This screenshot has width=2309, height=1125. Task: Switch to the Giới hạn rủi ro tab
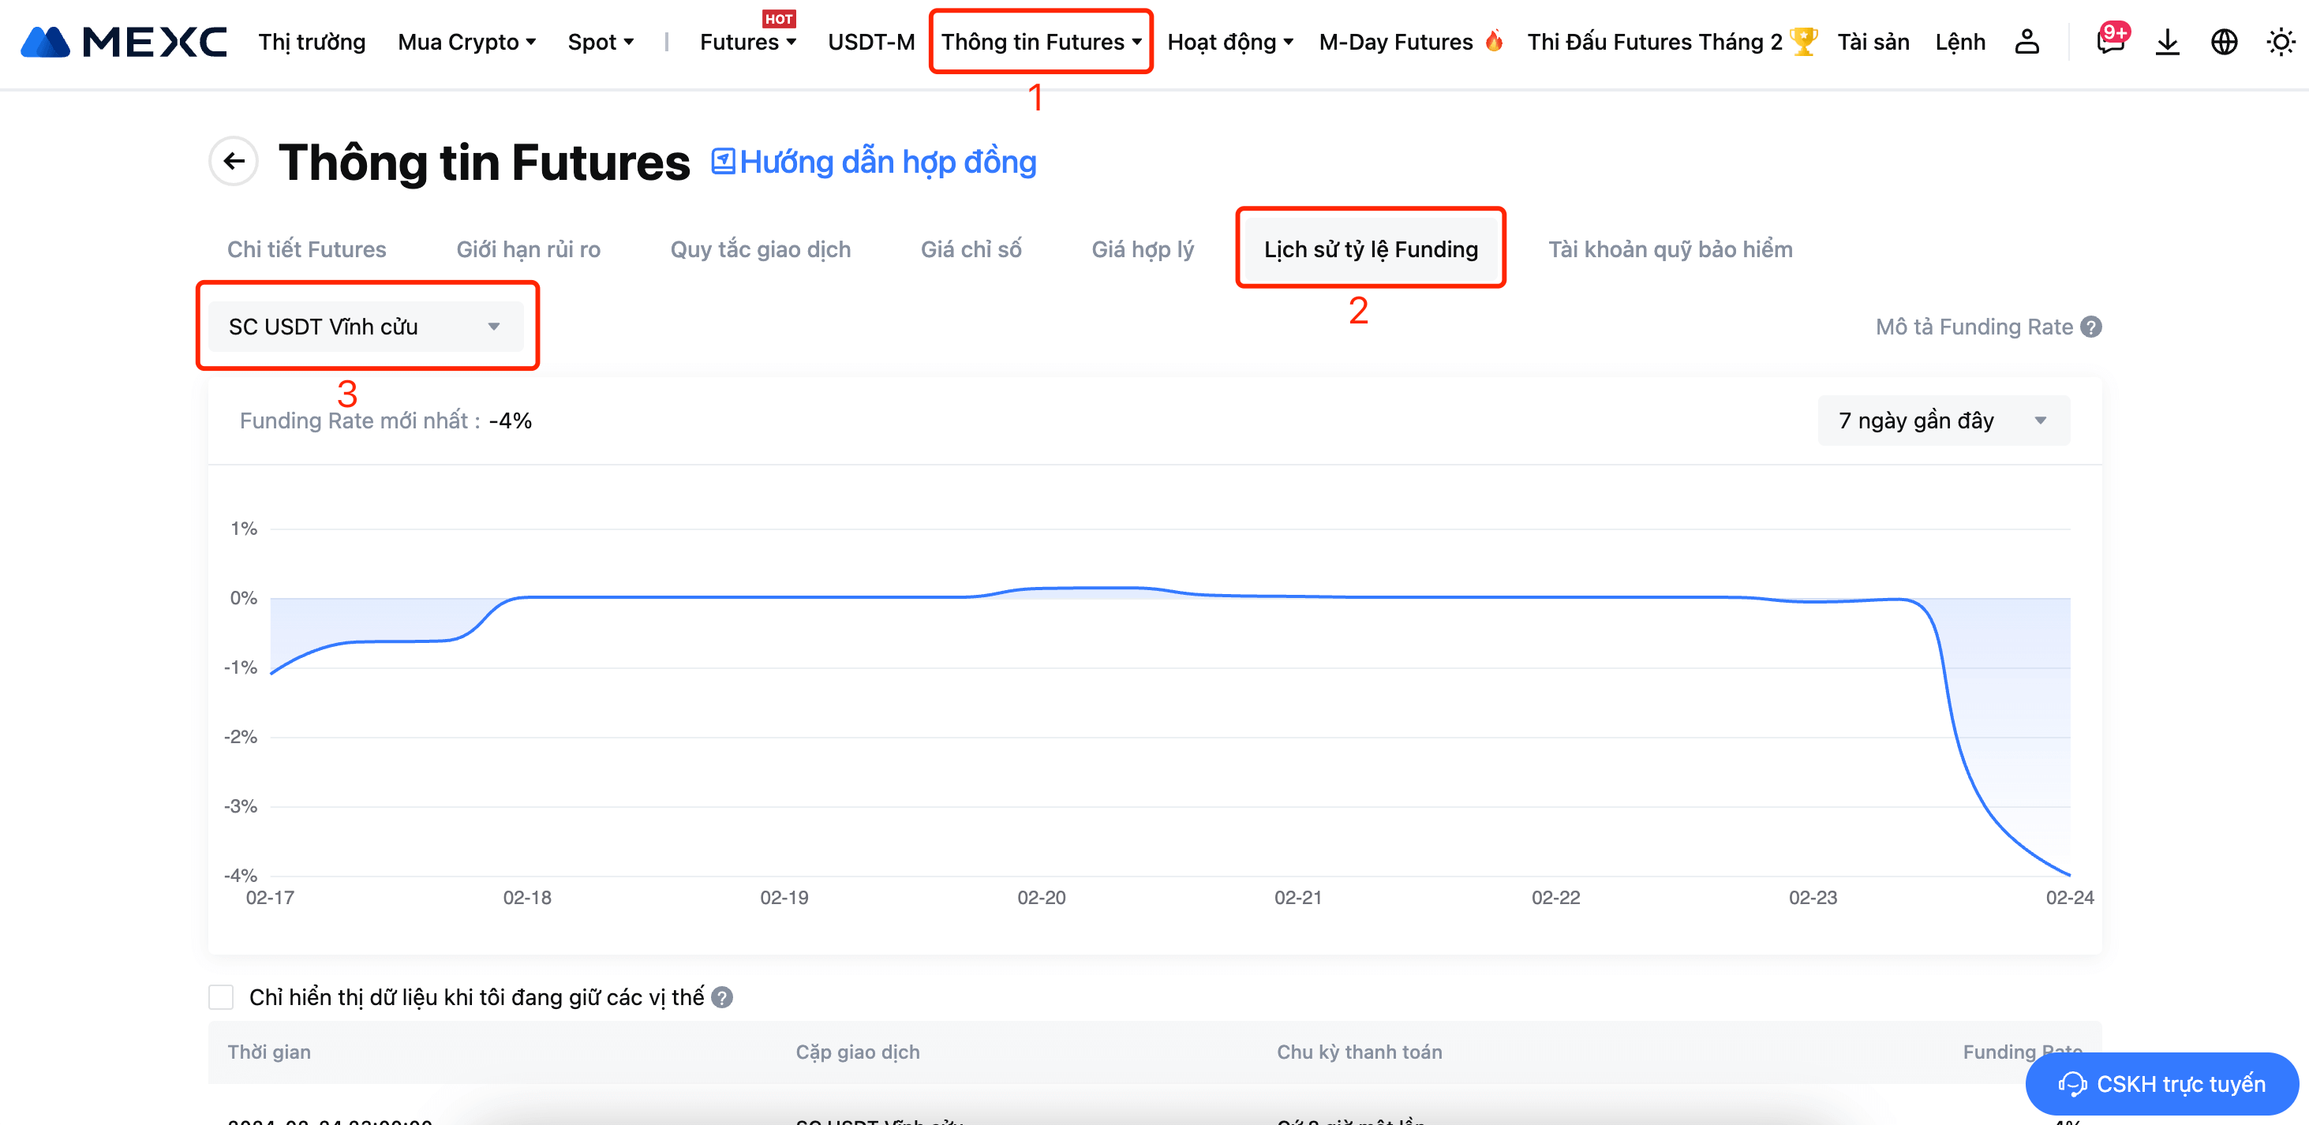(x=528, y=249)
